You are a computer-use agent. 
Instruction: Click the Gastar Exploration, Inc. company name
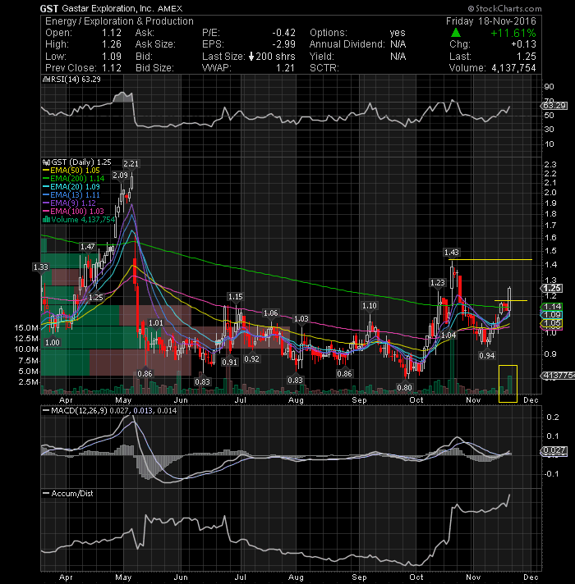pos(108,8)
